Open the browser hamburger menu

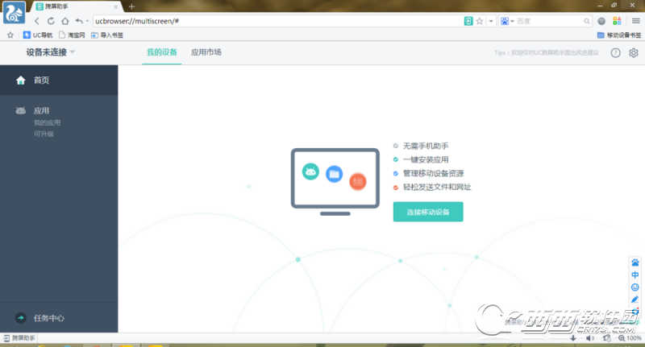(x=635, y=21)
